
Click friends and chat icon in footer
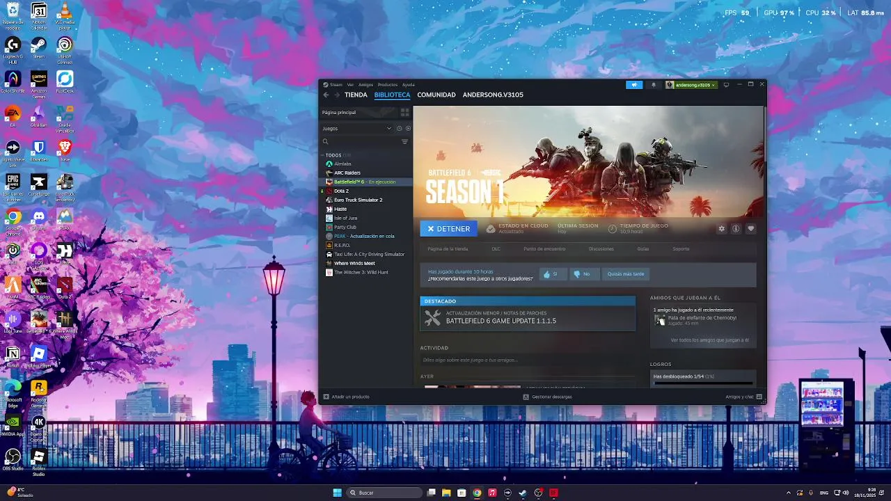pyautogui.click(x=759, y=397)
